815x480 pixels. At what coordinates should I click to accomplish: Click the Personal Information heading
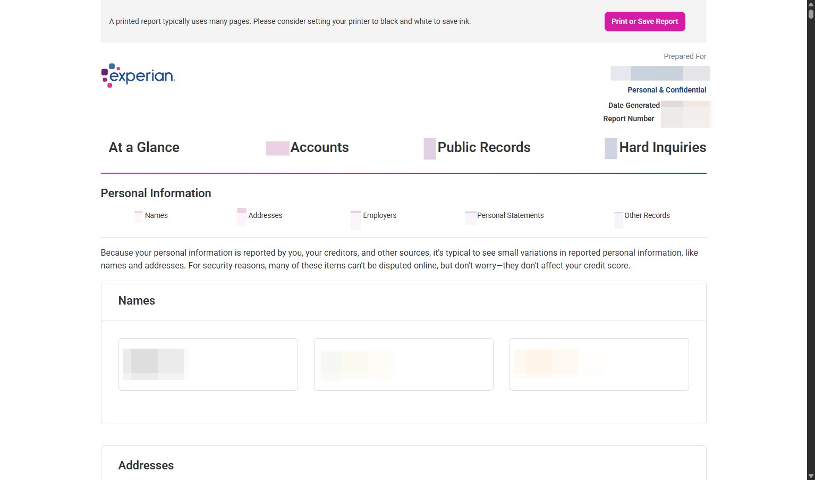(x=156, y=193)
